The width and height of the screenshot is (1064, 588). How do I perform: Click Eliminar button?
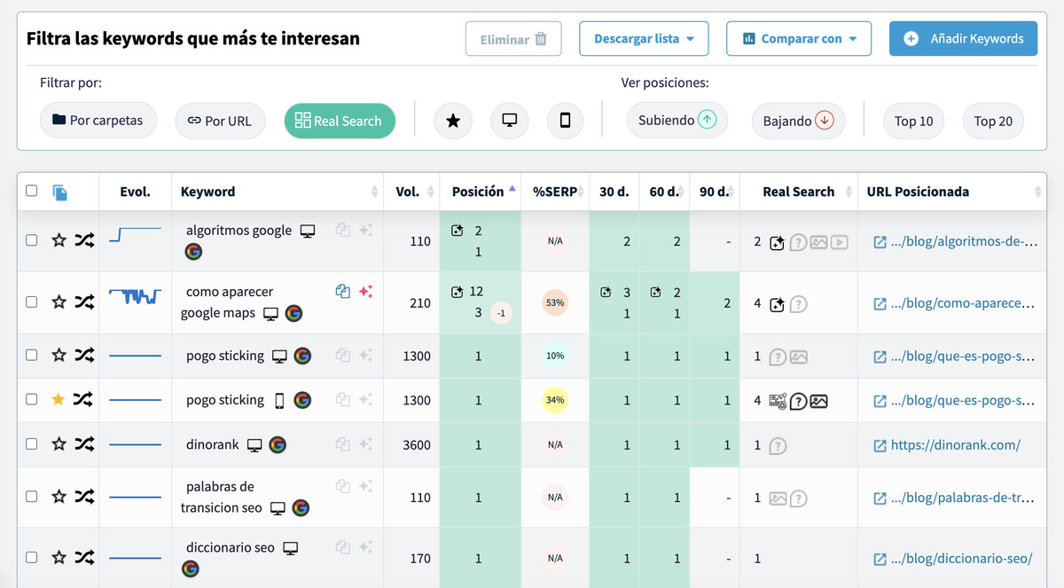click(513, 39)
